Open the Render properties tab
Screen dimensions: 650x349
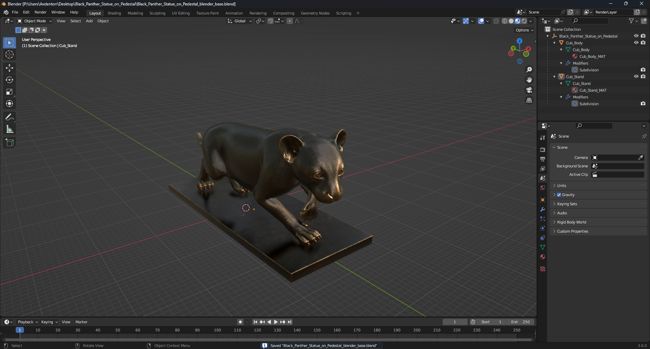[x=543, y=149]
